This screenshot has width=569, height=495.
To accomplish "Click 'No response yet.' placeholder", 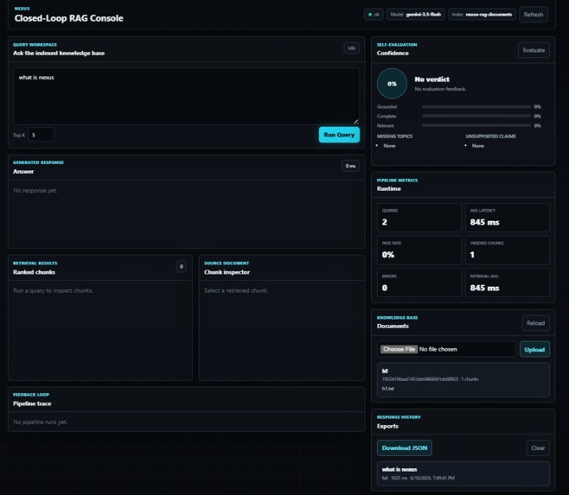I will (x=35, y=190).
